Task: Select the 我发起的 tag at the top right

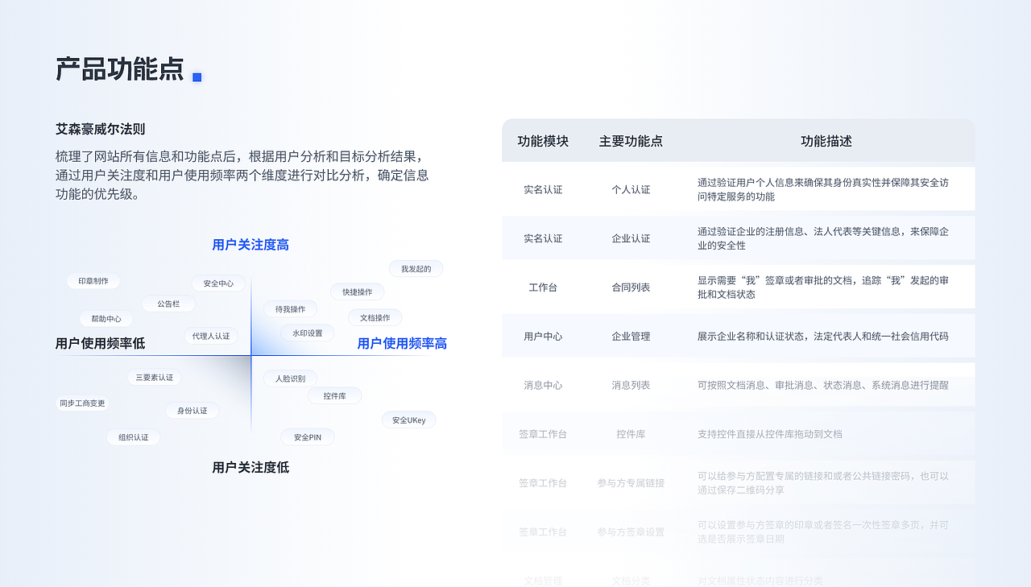Action: (x=417, y=268)
